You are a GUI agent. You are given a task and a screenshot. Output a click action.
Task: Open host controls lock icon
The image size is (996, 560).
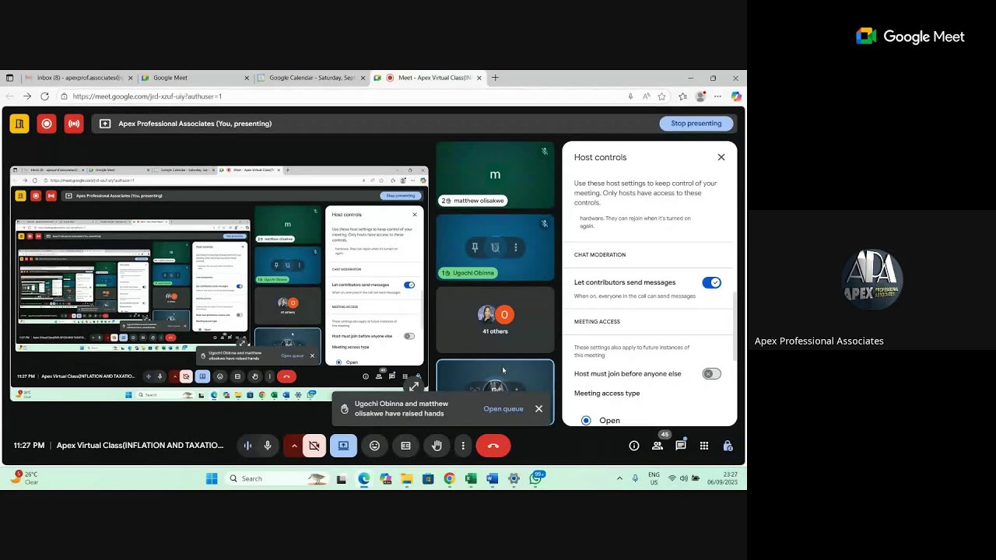(728, 446)
